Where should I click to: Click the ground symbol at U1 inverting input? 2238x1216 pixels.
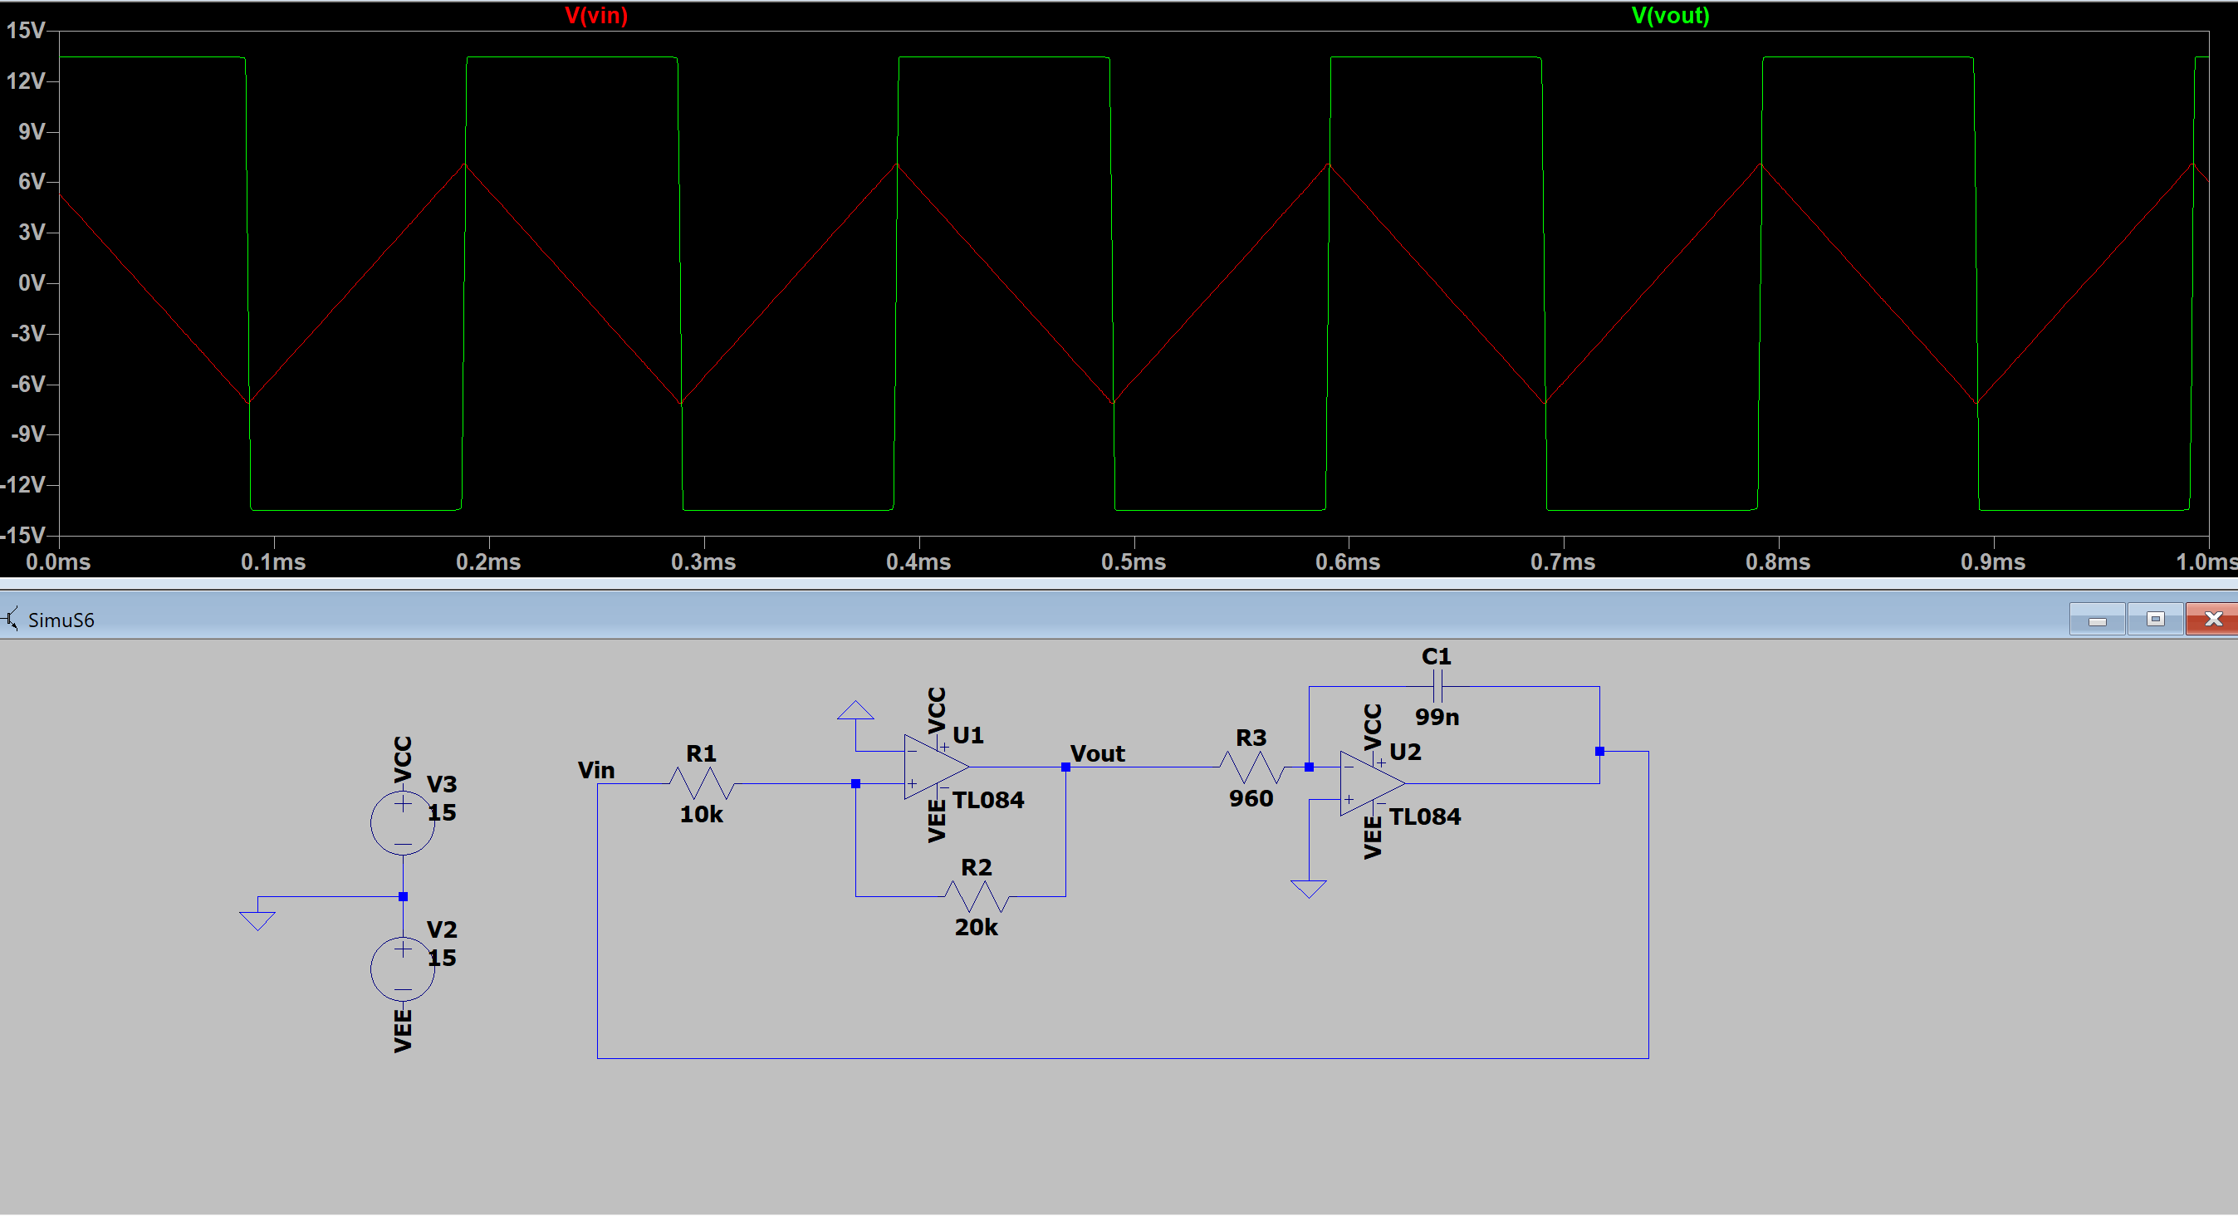click(856, 710)
